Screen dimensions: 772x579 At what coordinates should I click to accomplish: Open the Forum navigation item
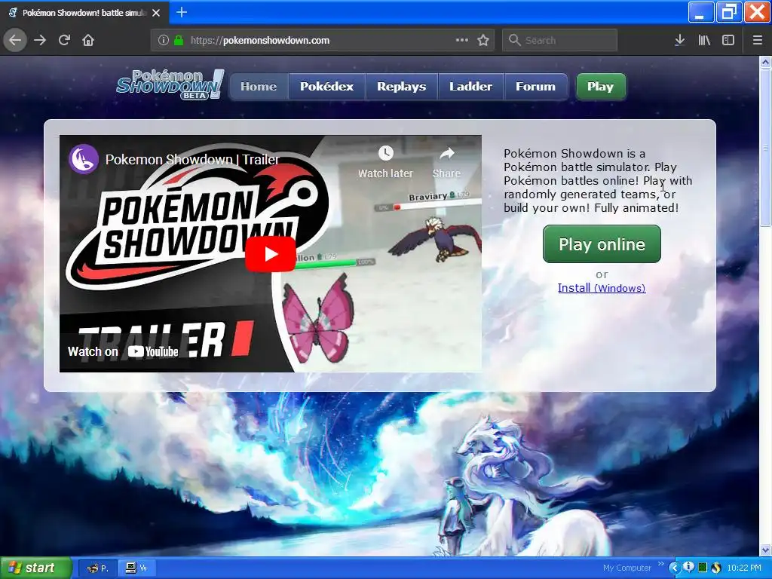536,87
